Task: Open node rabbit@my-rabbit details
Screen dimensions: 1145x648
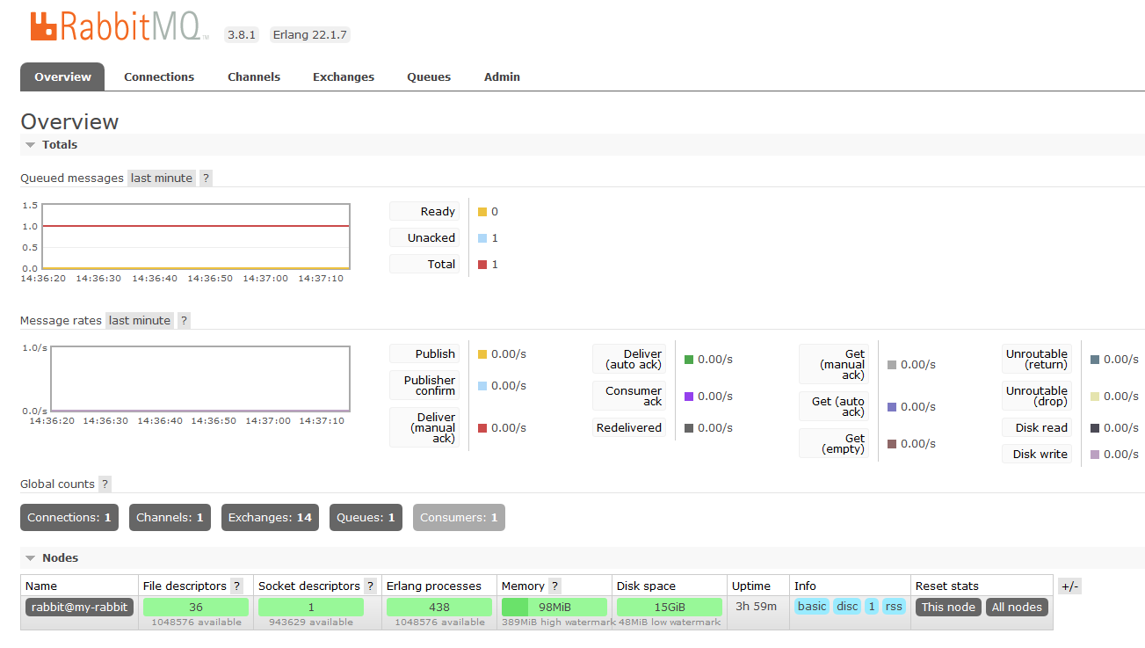Action: pyautogui.click(x=79, y=607)
